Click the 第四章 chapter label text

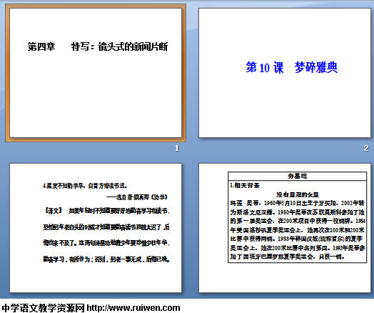41,46
